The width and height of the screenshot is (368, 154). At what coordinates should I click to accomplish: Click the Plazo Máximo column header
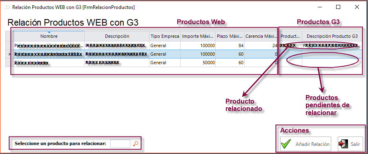click(230, 36)
